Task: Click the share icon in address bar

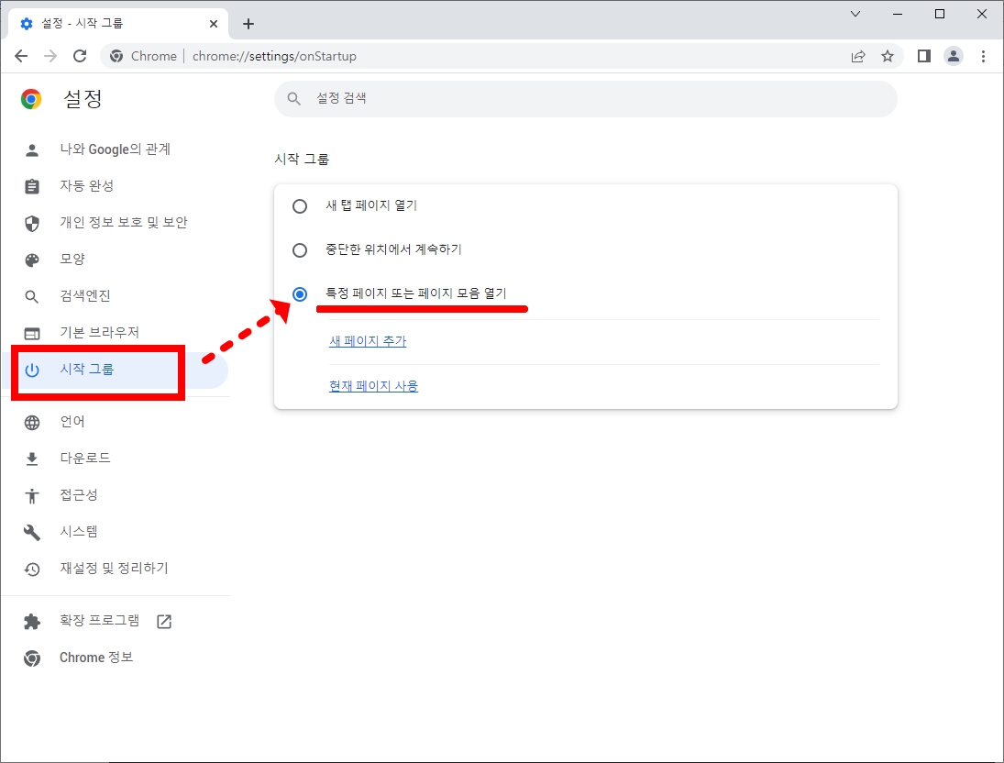Action: click(858, 56)
